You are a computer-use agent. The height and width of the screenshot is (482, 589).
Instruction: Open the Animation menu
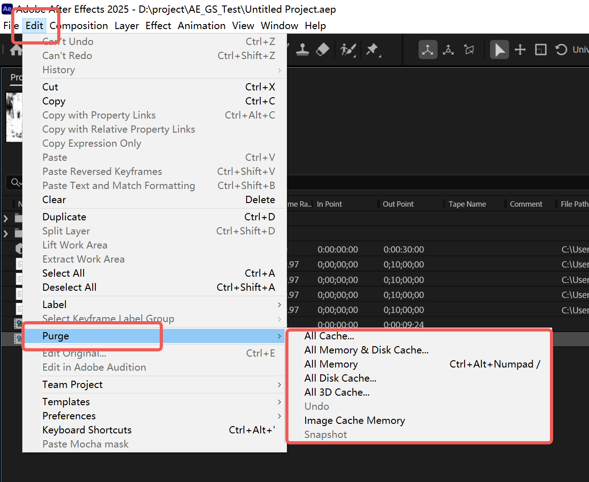click(202, 25)
